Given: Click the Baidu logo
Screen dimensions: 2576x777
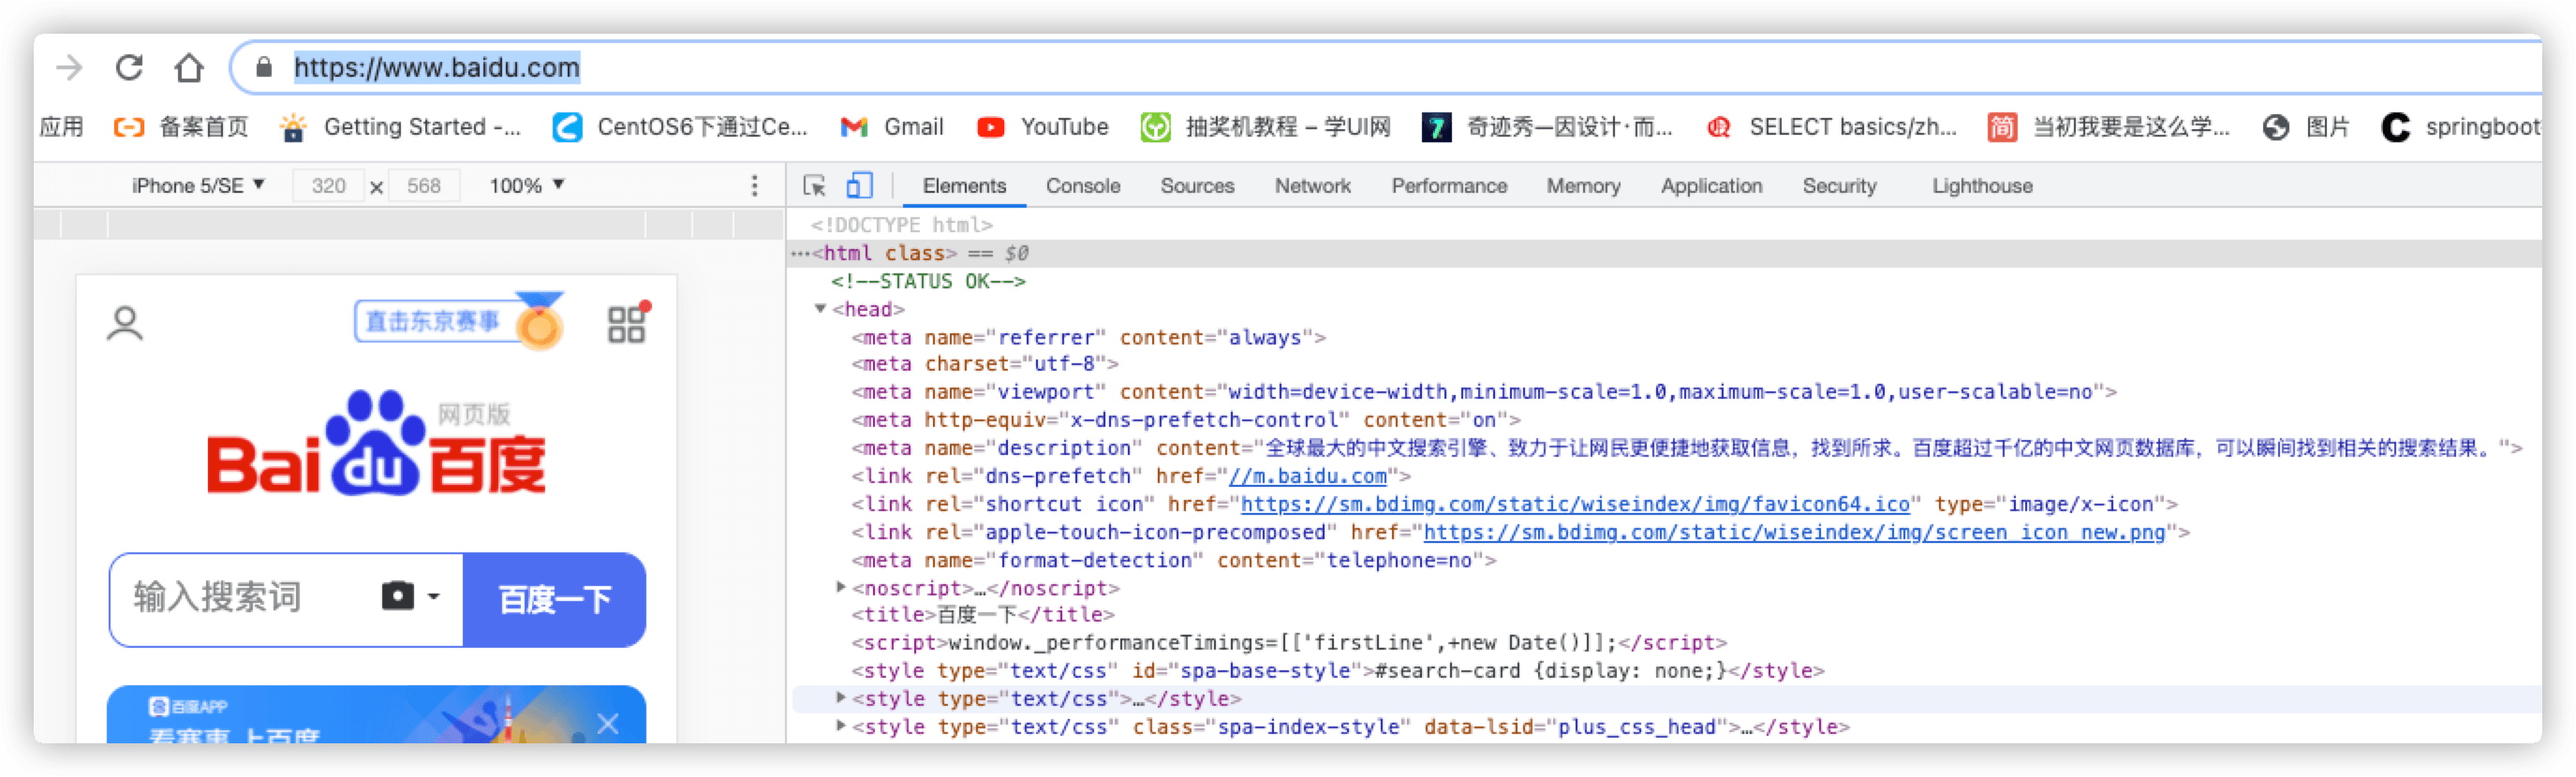Looking at the screenshot, I should coord(376,444).
